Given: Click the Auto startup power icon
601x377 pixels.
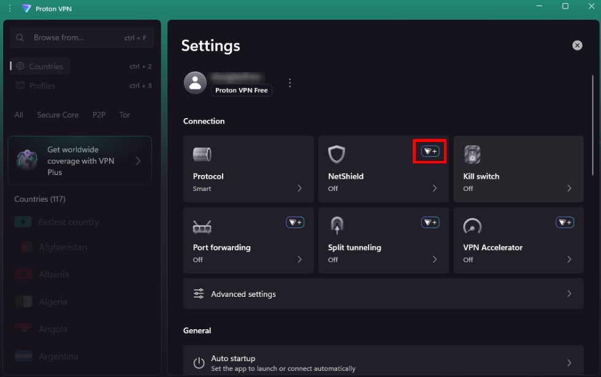Looking at the screenshot, I should (x=199, y=362).
